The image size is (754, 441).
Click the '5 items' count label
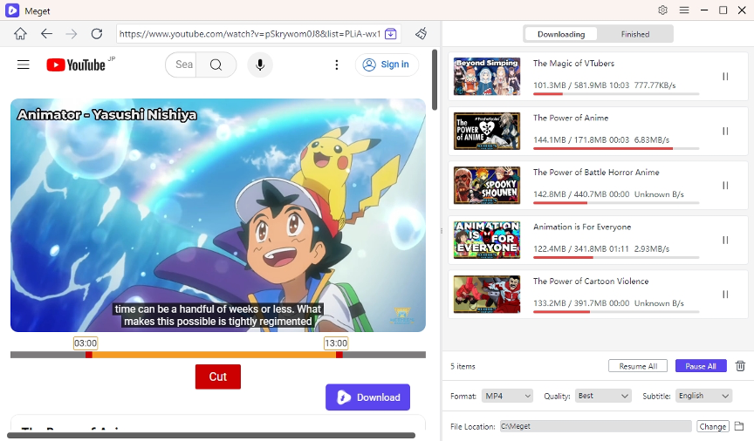(x=463, y=367)
